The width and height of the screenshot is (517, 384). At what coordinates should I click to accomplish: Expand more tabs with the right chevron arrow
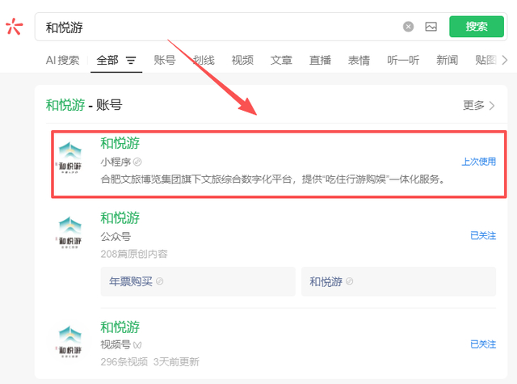[x=504, y=60]
